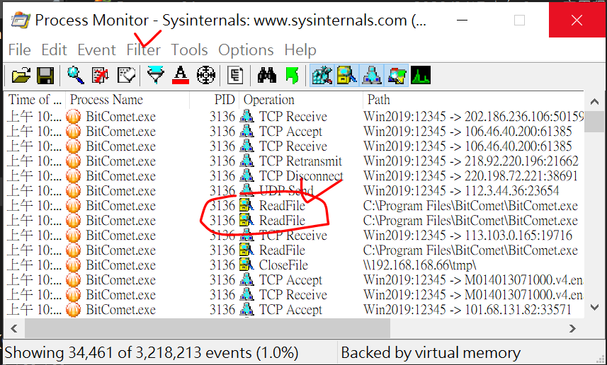This screenshot has width=607, height=365.
Task: Click the Clear display eraser icon
Action: click(x=126, y=76)
